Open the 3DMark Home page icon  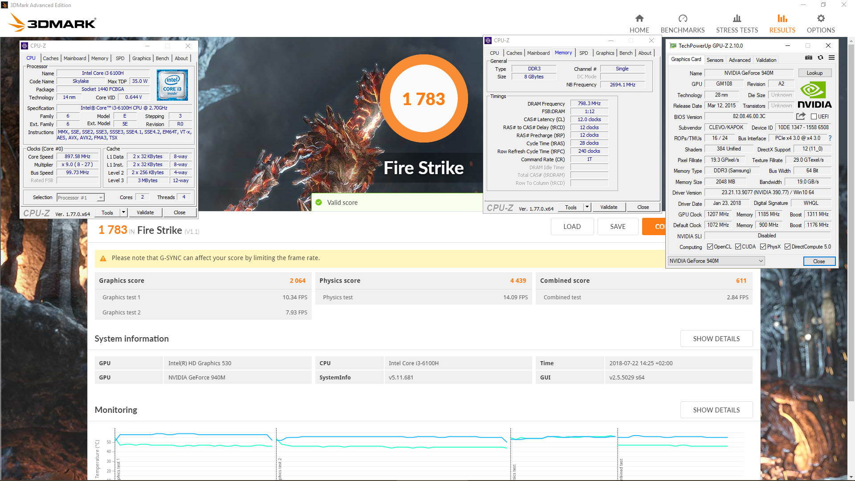(x=639, y=18)
